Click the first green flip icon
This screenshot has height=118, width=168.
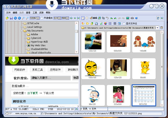[111, 18]
